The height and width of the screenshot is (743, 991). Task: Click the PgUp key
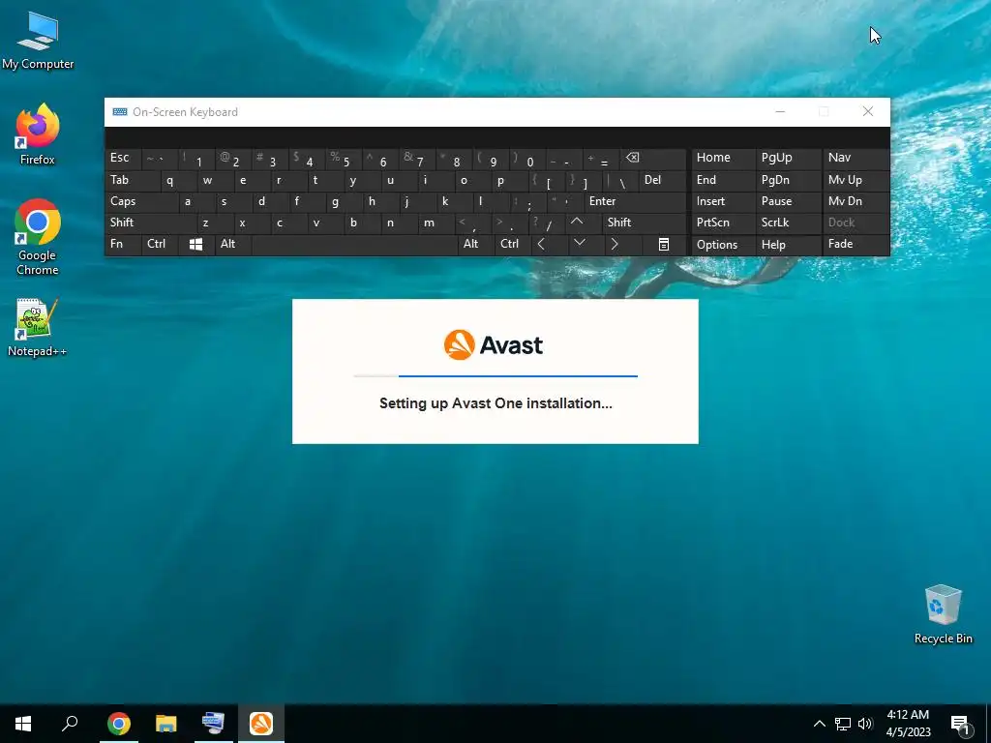(788, 159)
